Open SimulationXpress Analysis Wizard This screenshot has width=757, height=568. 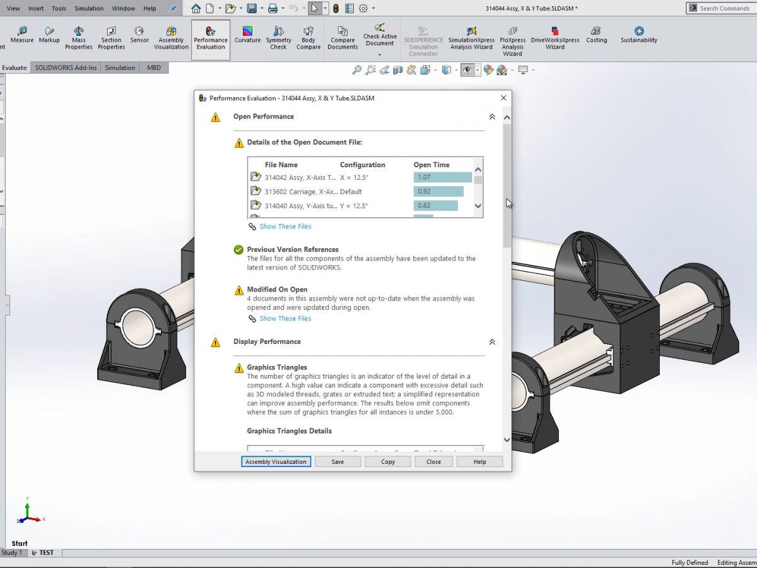click(471, 38)
